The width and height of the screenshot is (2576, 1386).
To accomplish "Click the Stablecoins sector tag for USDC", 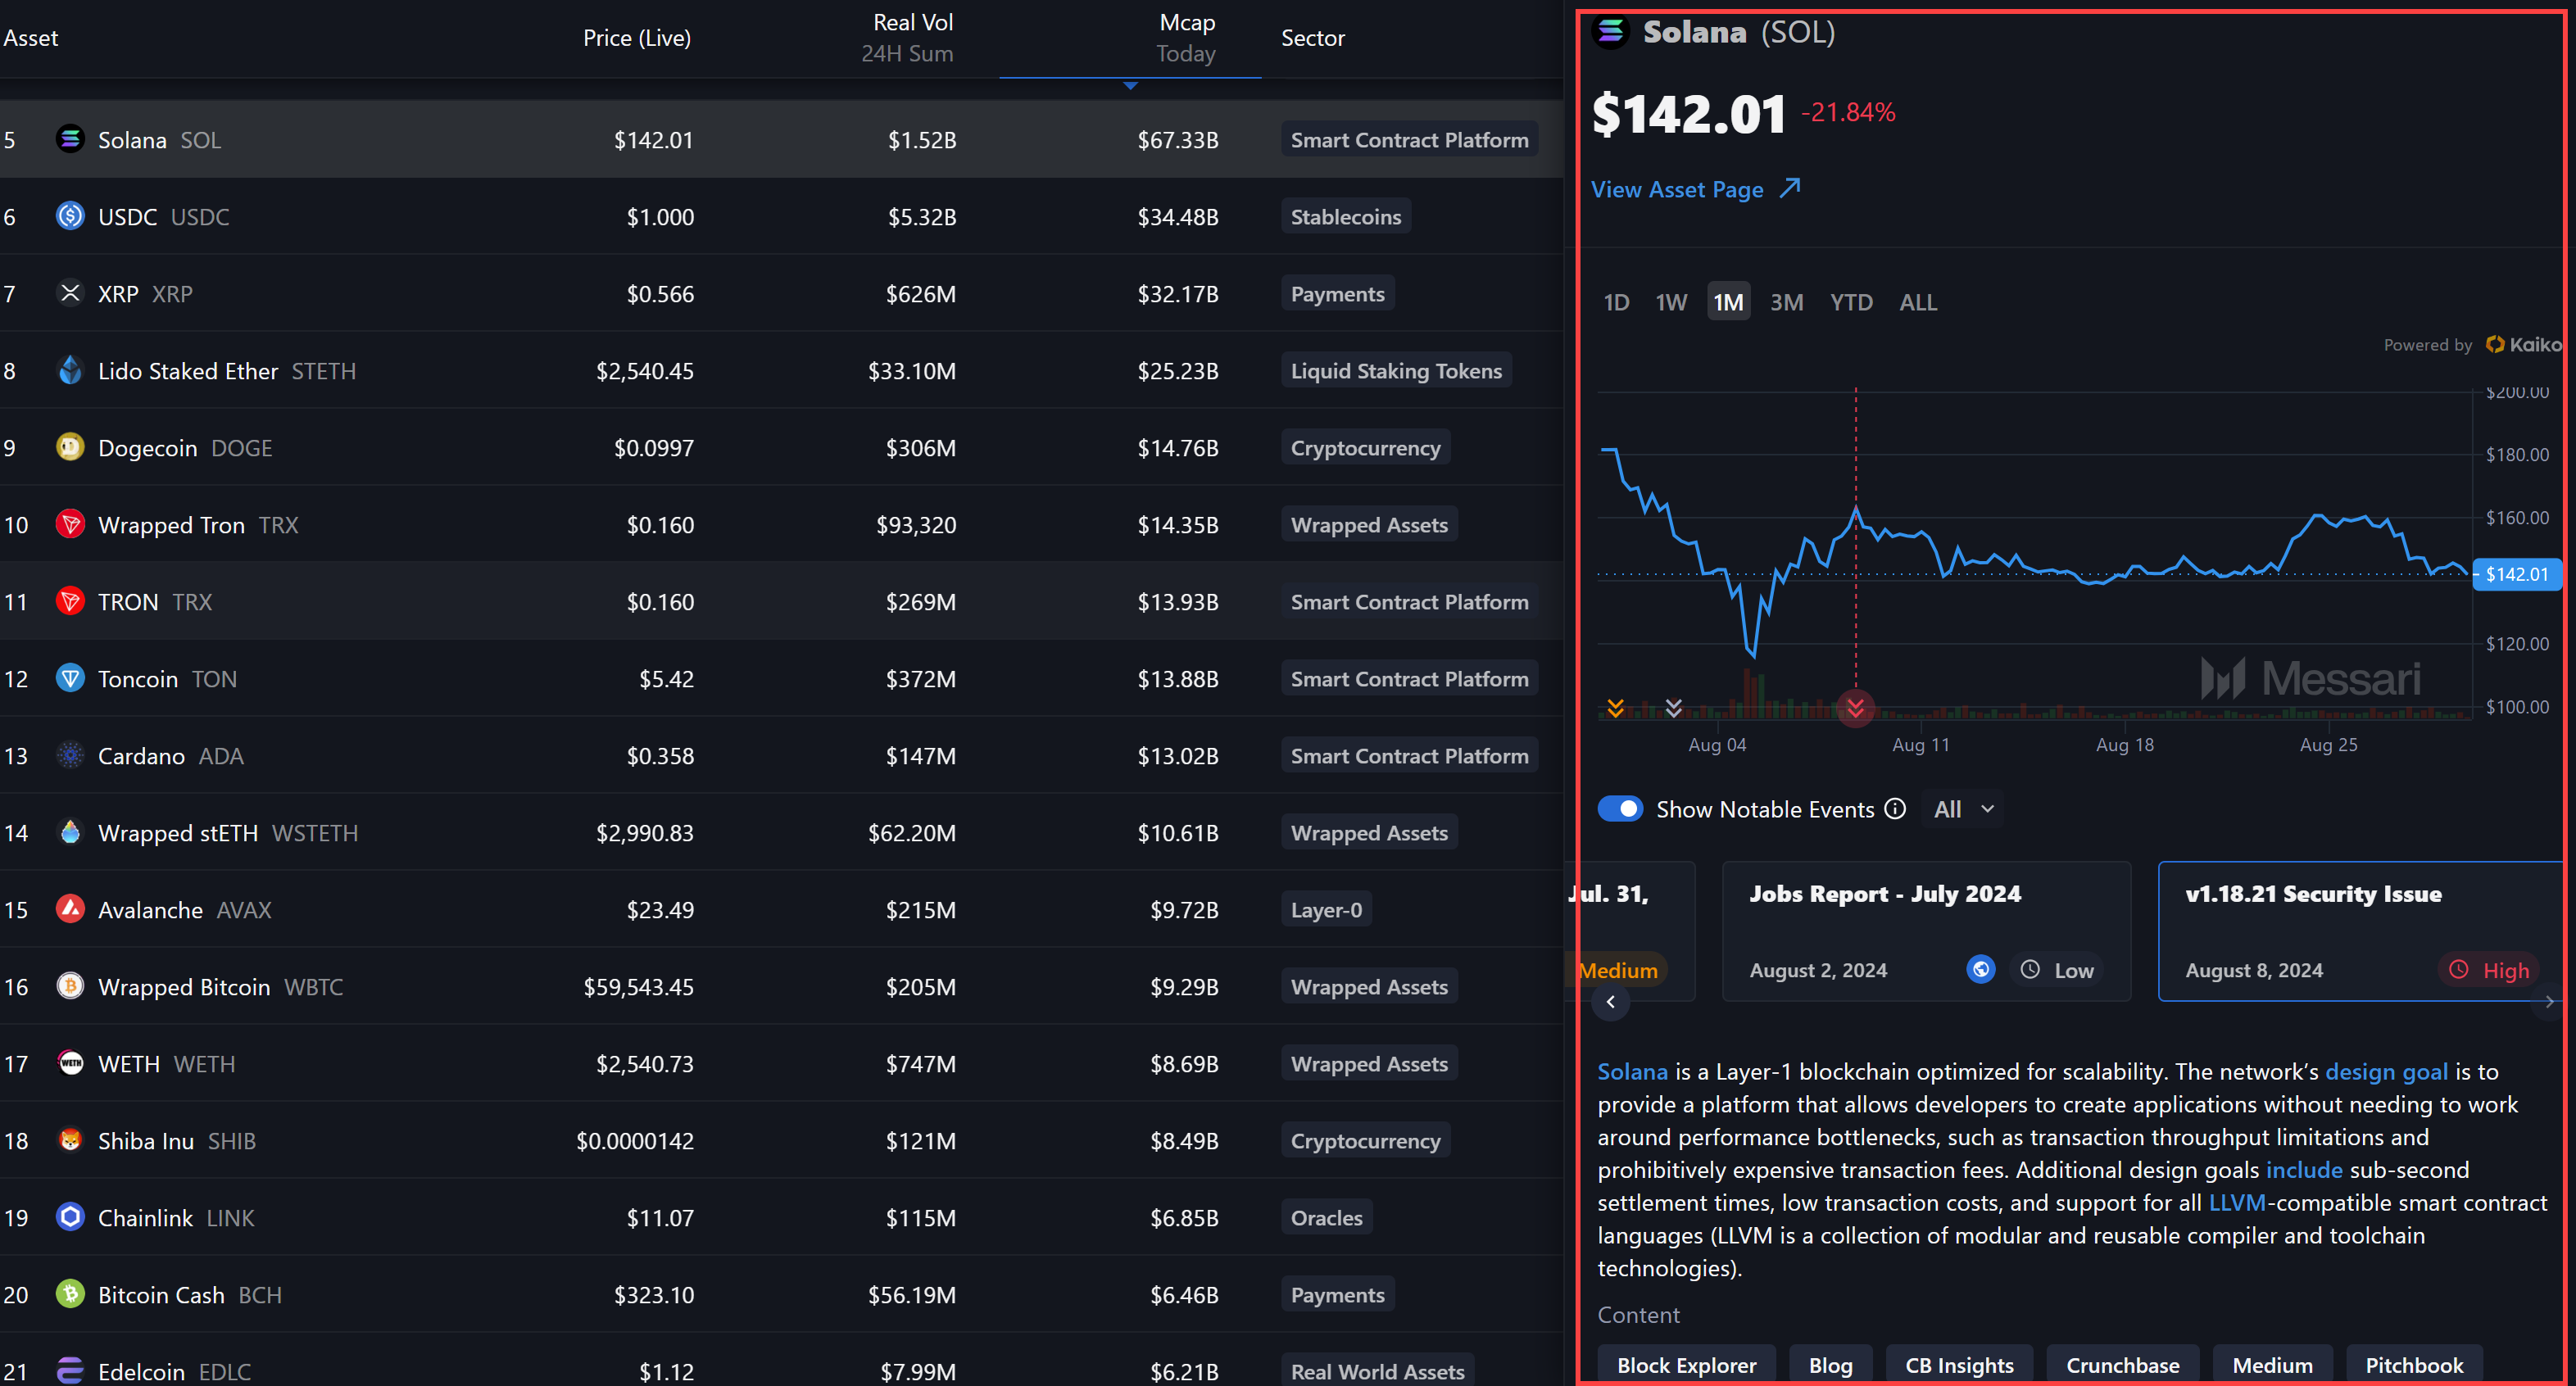I will (1346, 216).
